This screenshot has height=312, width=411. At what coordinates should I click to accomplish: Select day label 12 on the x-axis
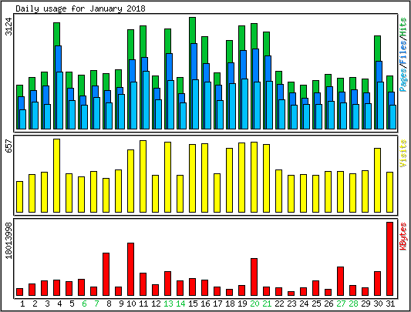pos(156,304)
